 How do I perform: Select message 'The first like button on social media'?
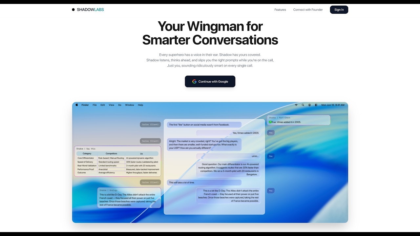[x=204, y=125]
